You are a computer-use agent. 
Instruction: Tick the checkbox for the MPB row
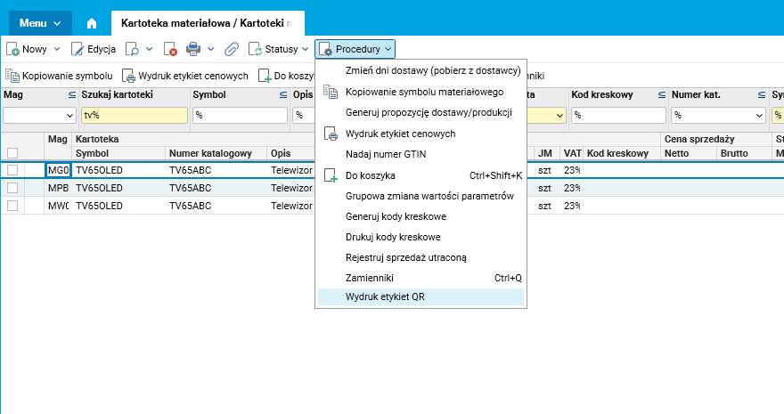[x=12, y=188]
